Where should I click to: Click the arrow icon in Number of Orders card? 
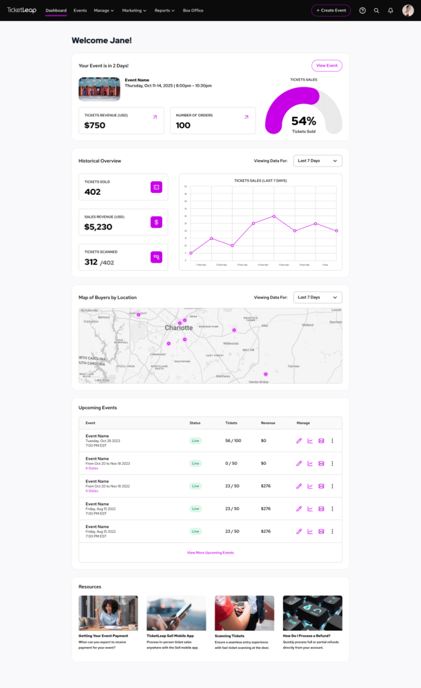pyautogui.click(x=246, y=117)
